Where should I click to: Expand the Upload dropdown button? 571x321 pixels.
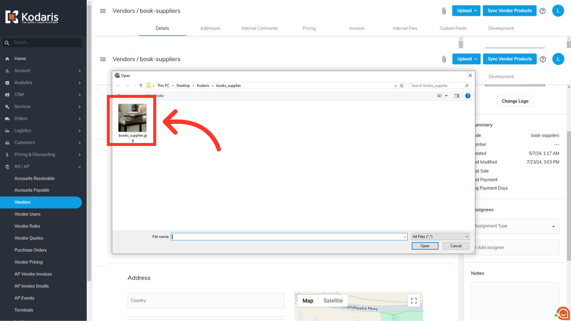[x=466, y=11]
